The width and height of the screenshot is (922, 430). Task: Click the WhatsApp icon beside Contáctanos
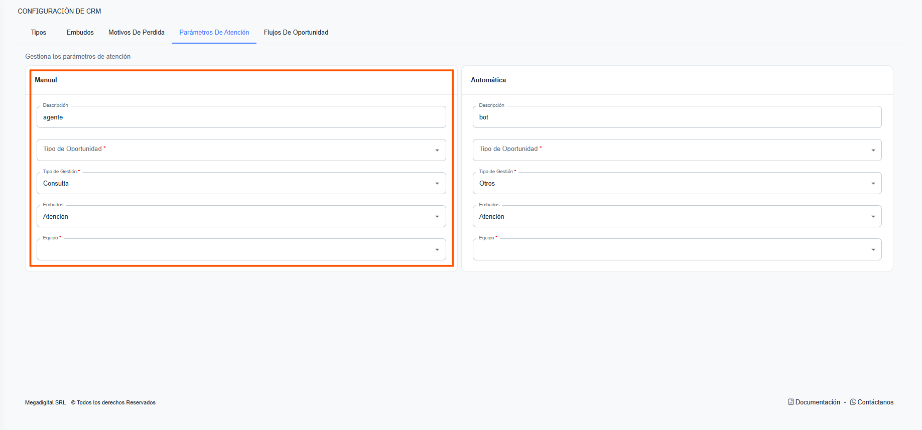pos(853,402)
